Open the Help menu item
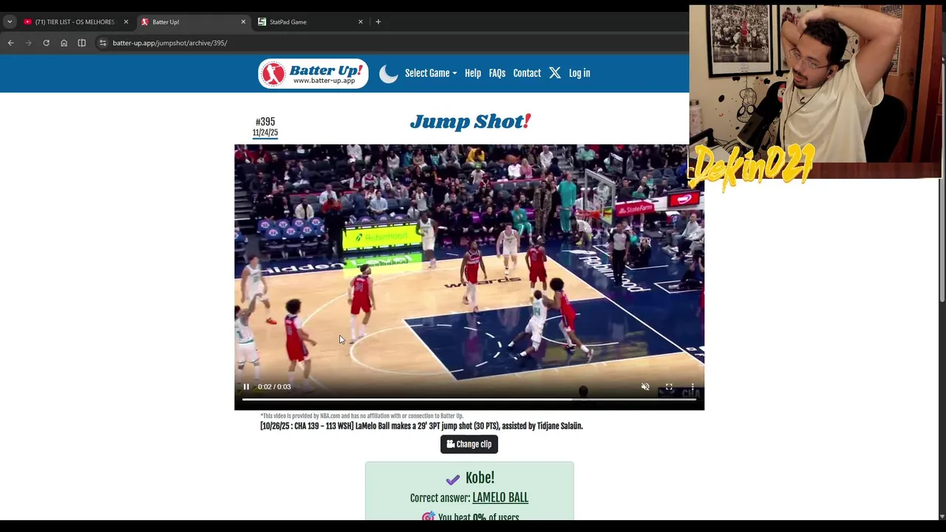The image size is (946, 532). (x=473, y=73)
